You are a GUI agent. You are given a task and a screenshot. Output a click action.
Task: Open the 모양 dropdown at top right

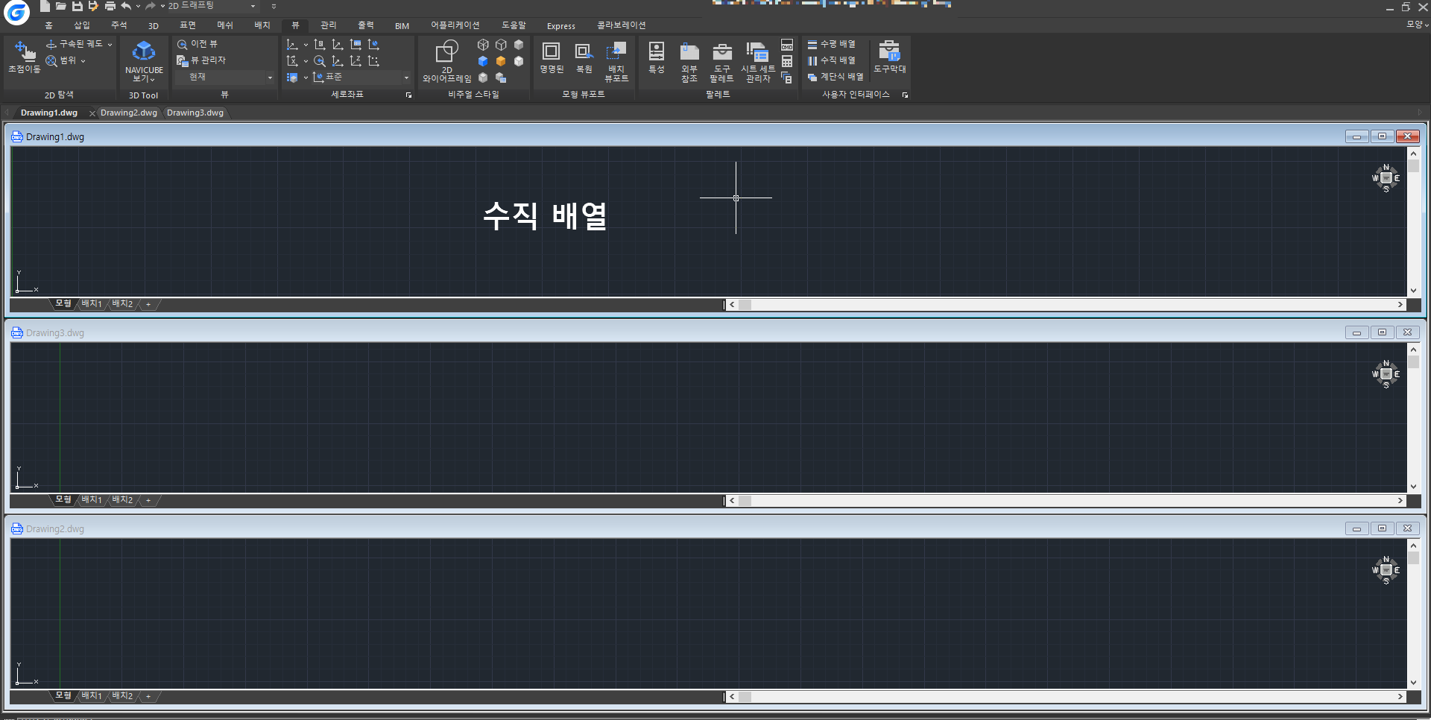(x=1417, y=25)
